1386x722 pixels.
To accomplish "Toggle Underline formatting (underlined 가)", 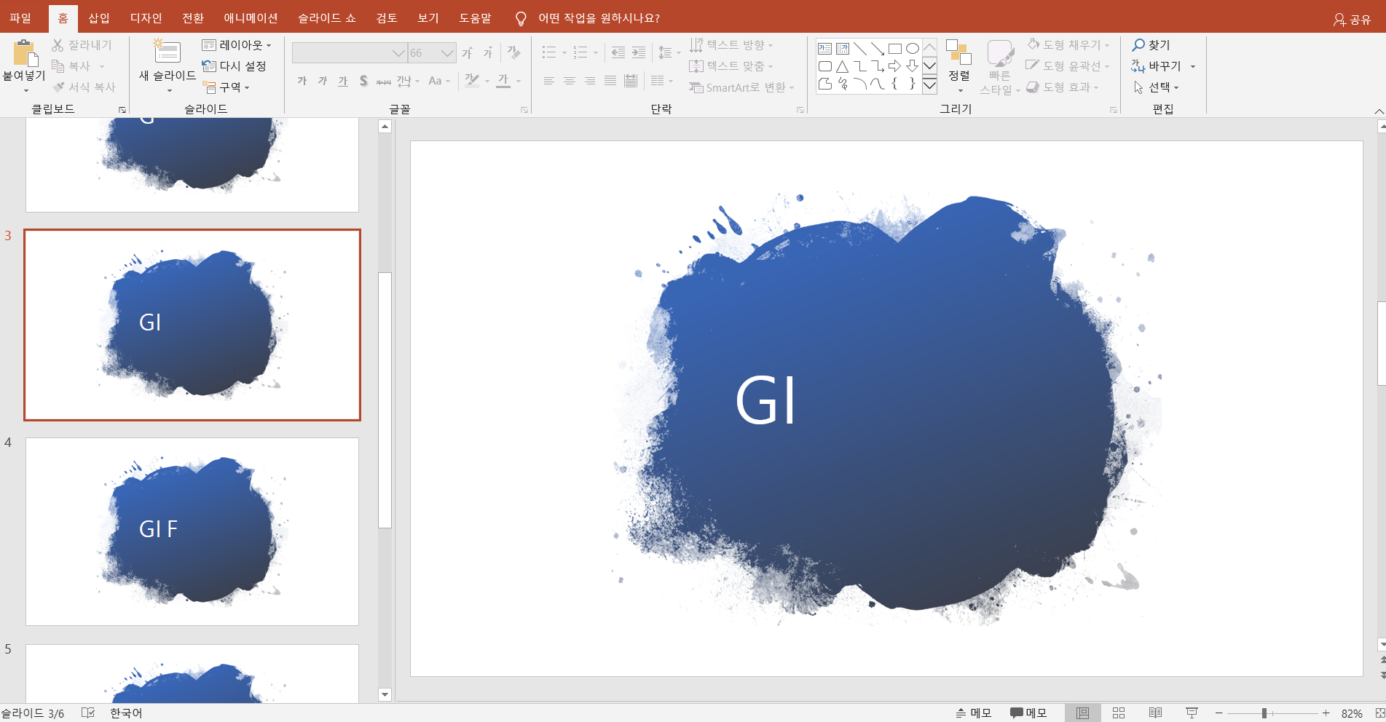I will (x=343, y=81).
